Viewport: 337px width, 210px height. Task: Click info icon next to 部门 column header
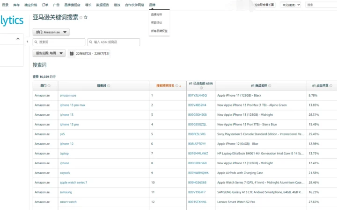49,86
